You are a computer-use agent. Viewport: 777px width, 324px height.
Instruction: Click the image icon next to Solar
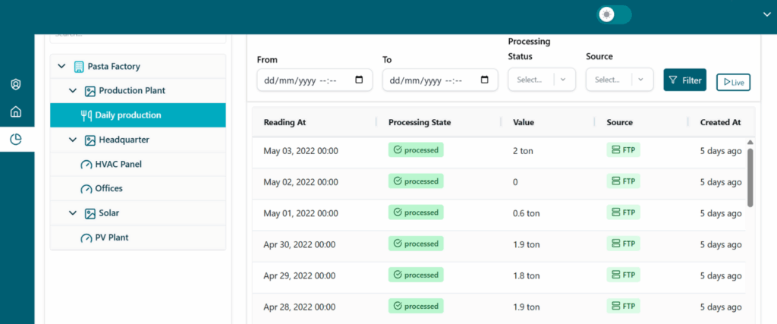pyautogui.click(x=90, y=213)
